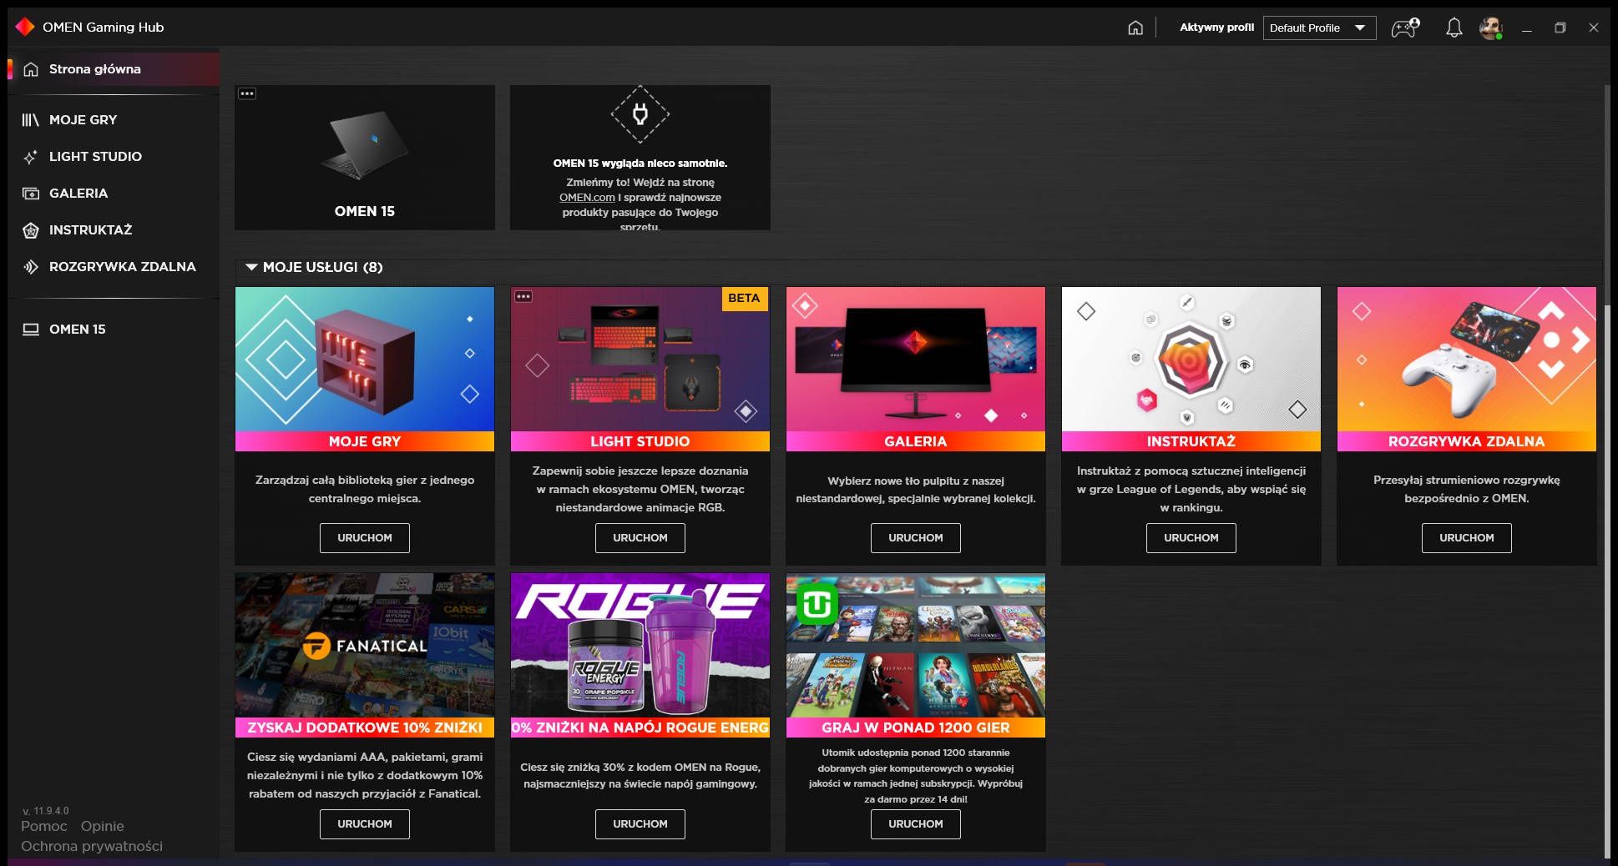Open the Opinie link

coord(103,826)
